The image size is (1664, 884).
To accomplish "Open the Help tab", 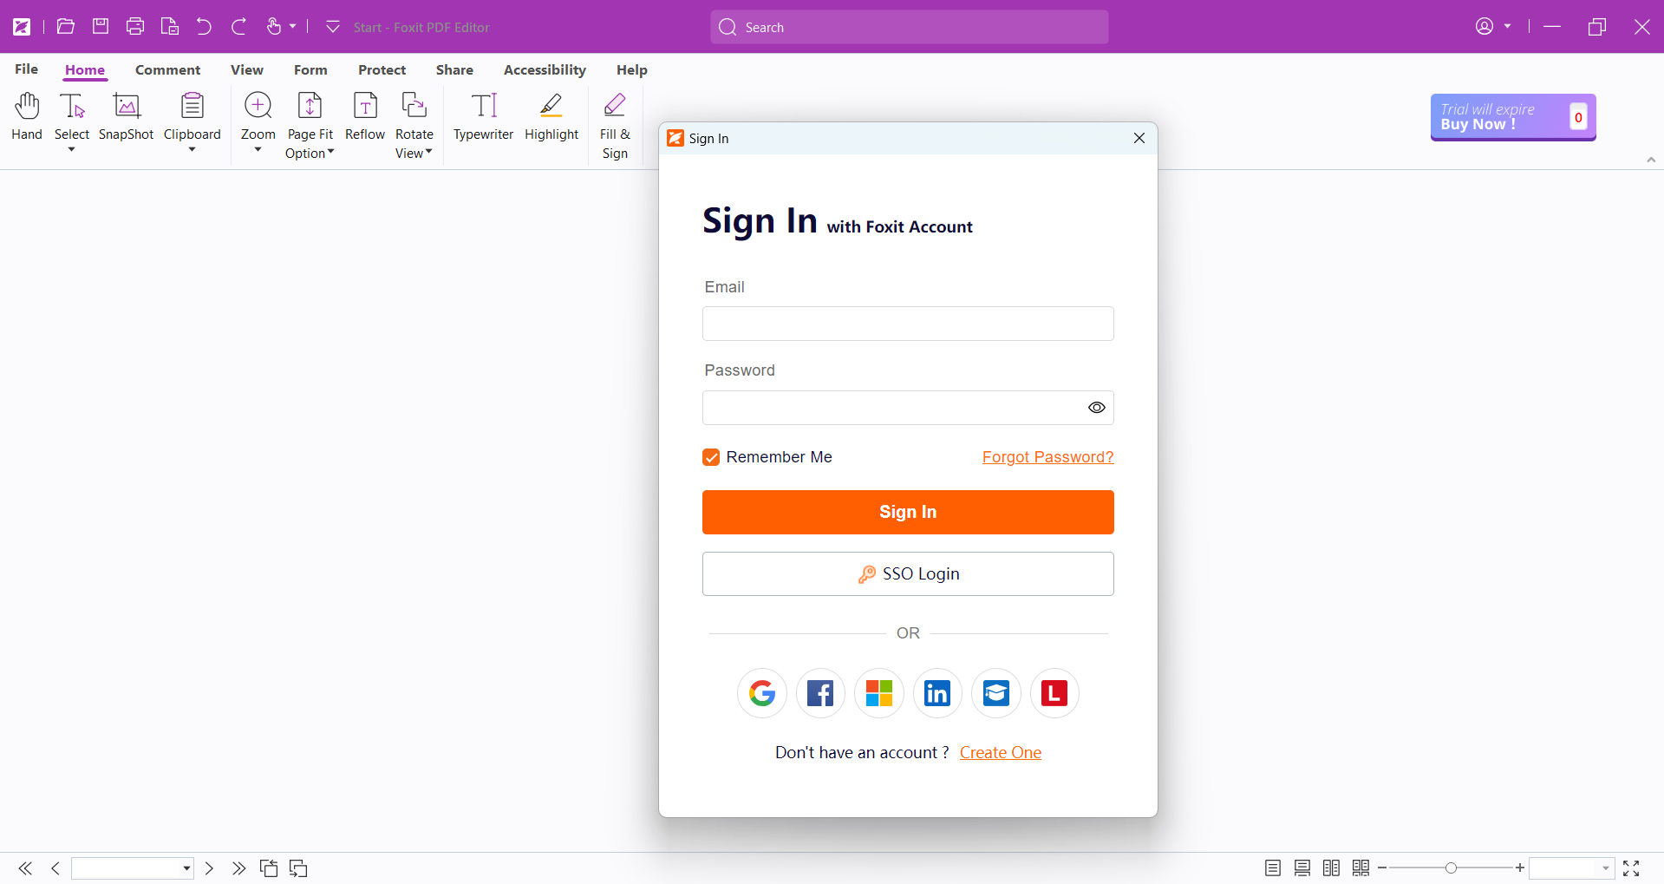I will [632, 69].
